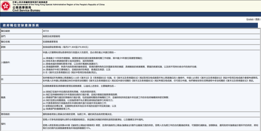Click the 註 row label
The height and width of the screenshot is (131, 261).
(2, 78)
